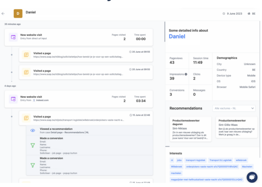Screen dimensions: 262x187
Task: Click the jobs interest tag
Action: tap(179, 160)
